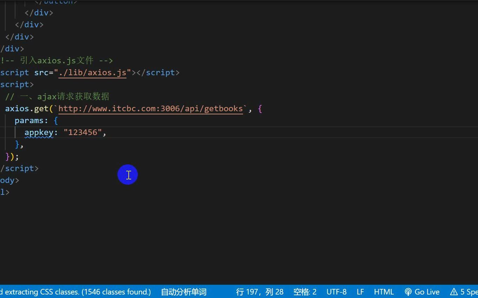Click the 引入axios.js文件 HTML comment
Image resolution: width=478 pixels, height=298 pixels.
coord(56,61)
